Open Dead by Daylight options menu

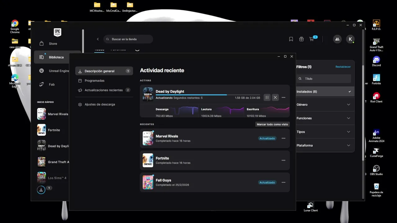click(x=283, y=98)
